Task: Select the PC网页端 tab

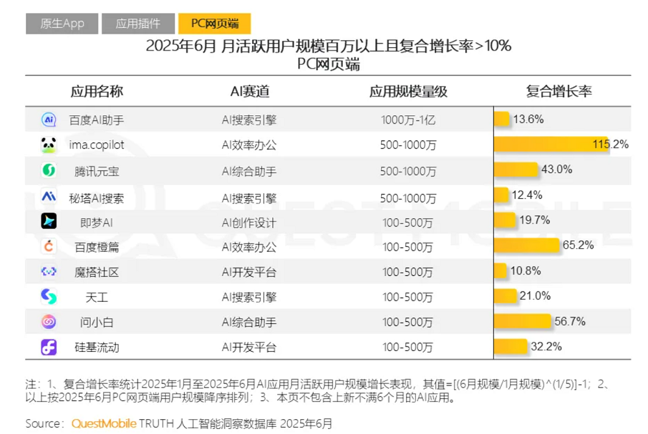Action: pos(214,24)
